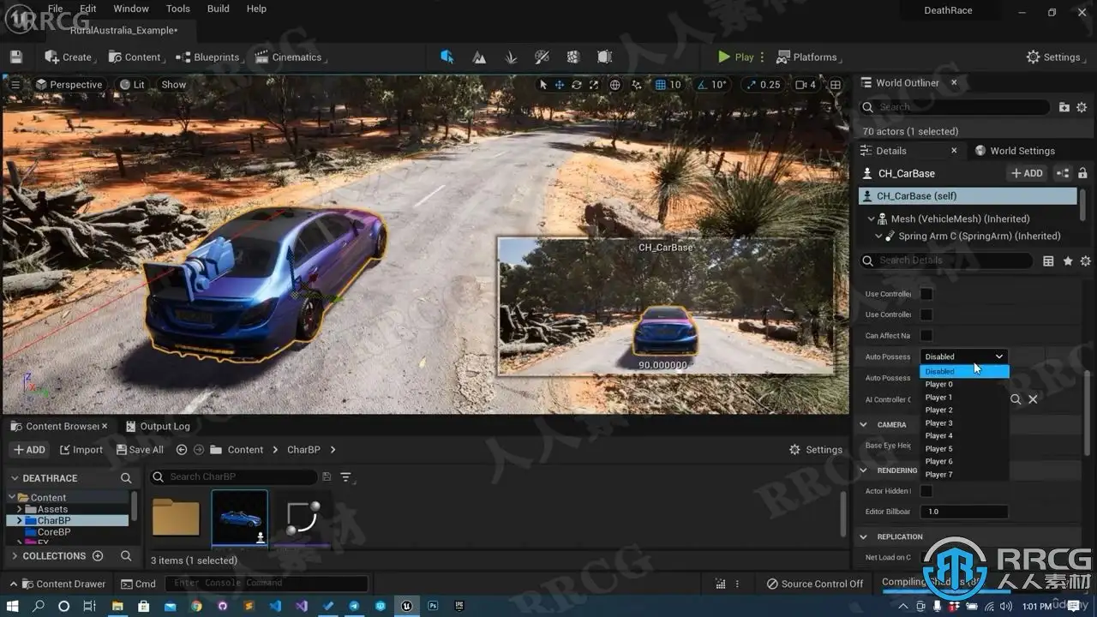Check first Use Controller checkbox
The height and width of the screenshot is (617, 1097).
(x=926, y=294)
